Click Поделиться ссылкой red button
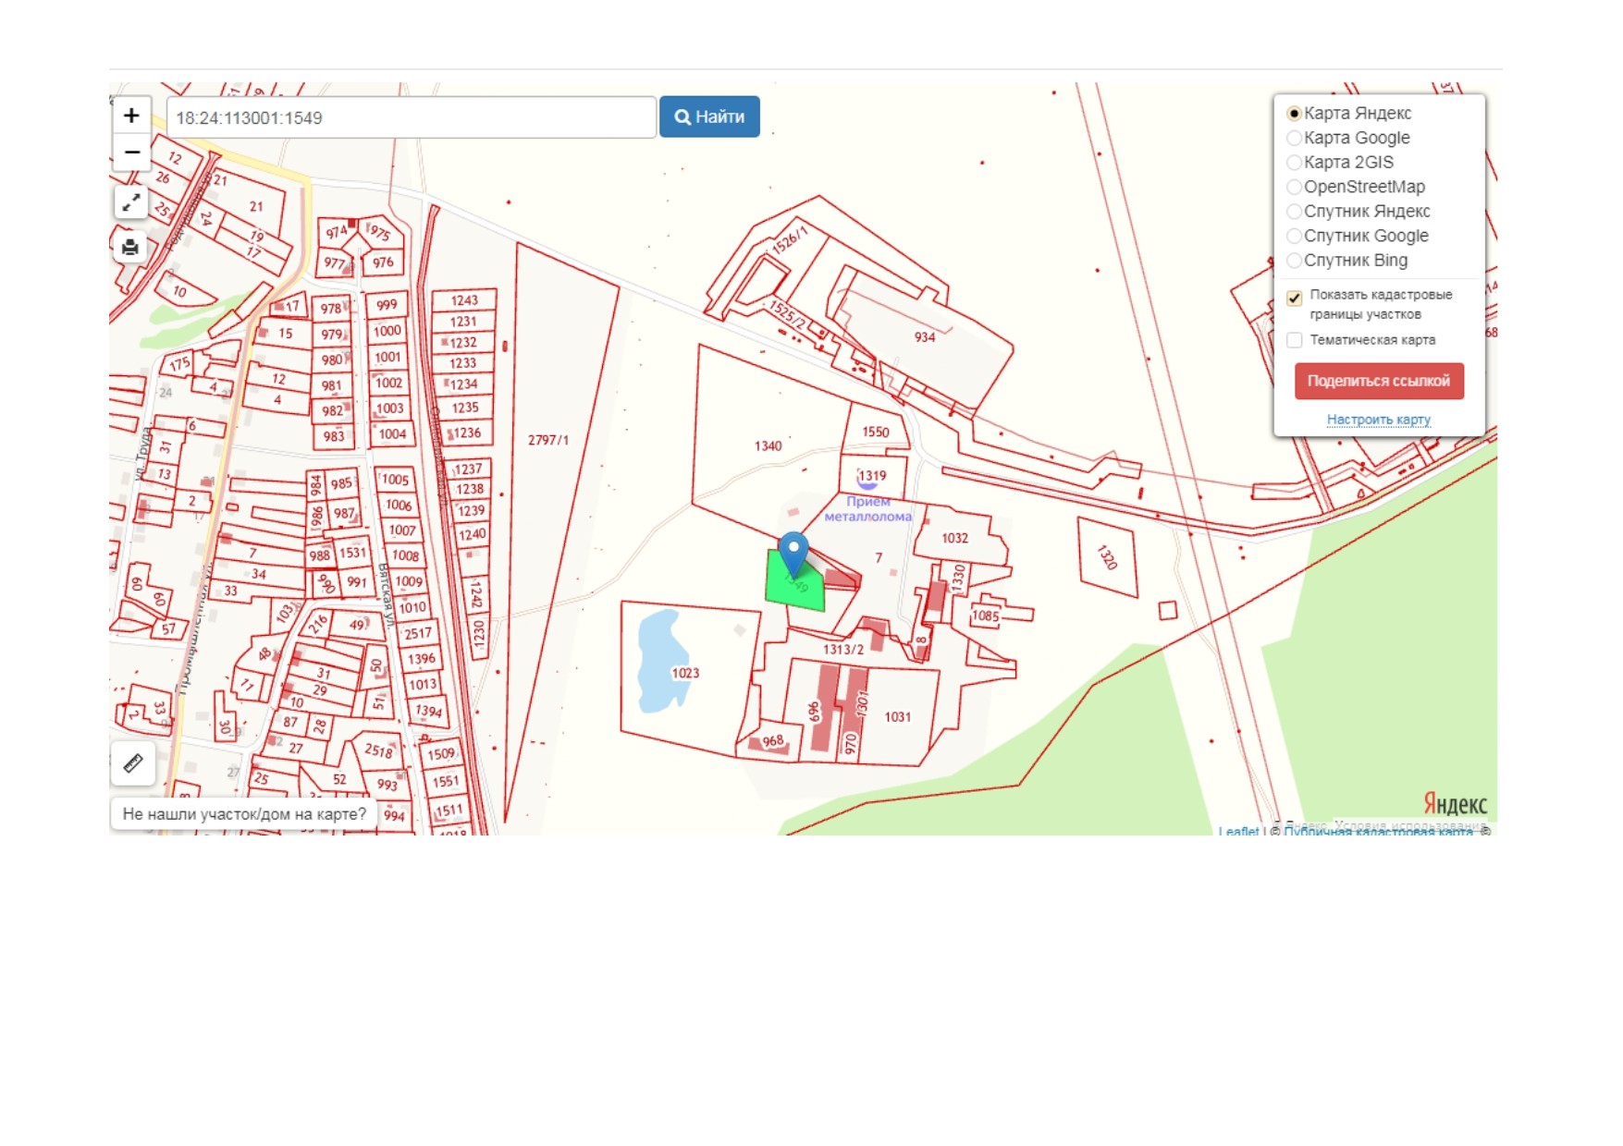Viewport: 1623px width, 1146px height. tap(1379, 381)
